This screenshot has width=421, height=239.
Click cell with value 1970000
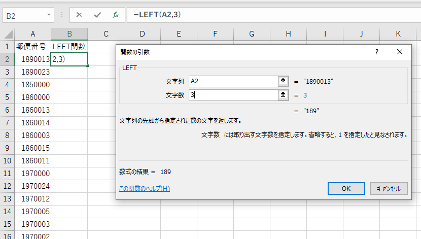pyautogui.click(x=33, y=173)
